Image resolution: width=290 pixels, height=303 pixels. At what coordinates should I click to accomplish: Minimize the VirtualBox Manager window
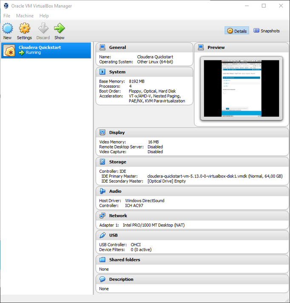coord(247,6)
